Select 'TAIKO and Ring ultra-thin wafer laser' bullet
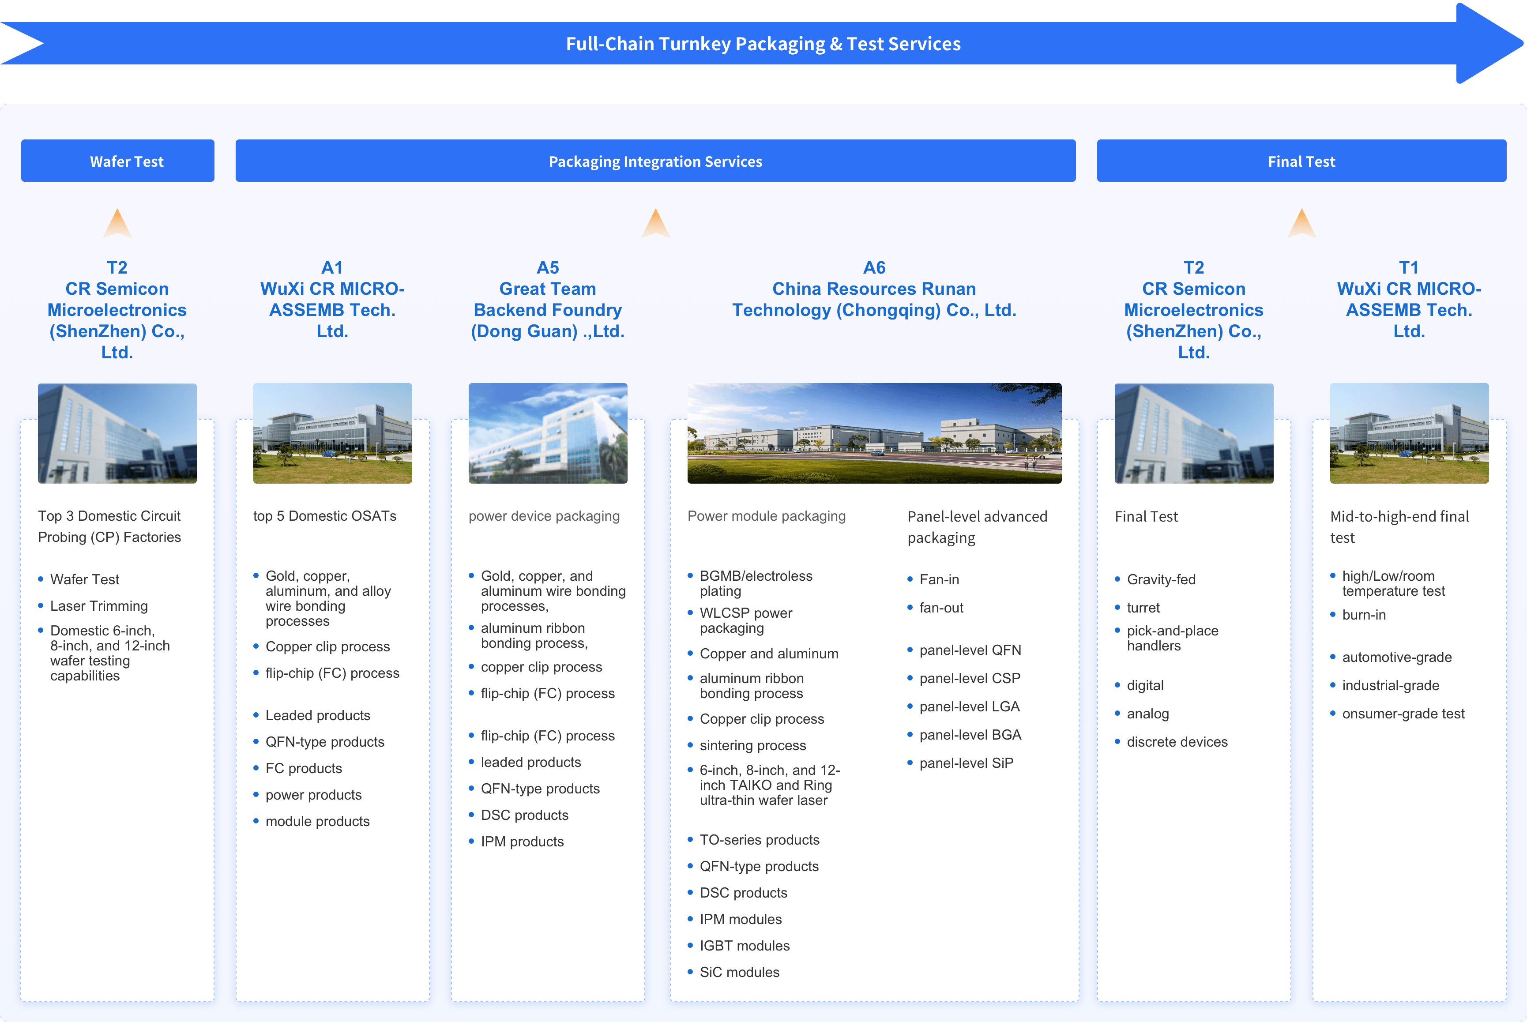 (x=770, y=785)
